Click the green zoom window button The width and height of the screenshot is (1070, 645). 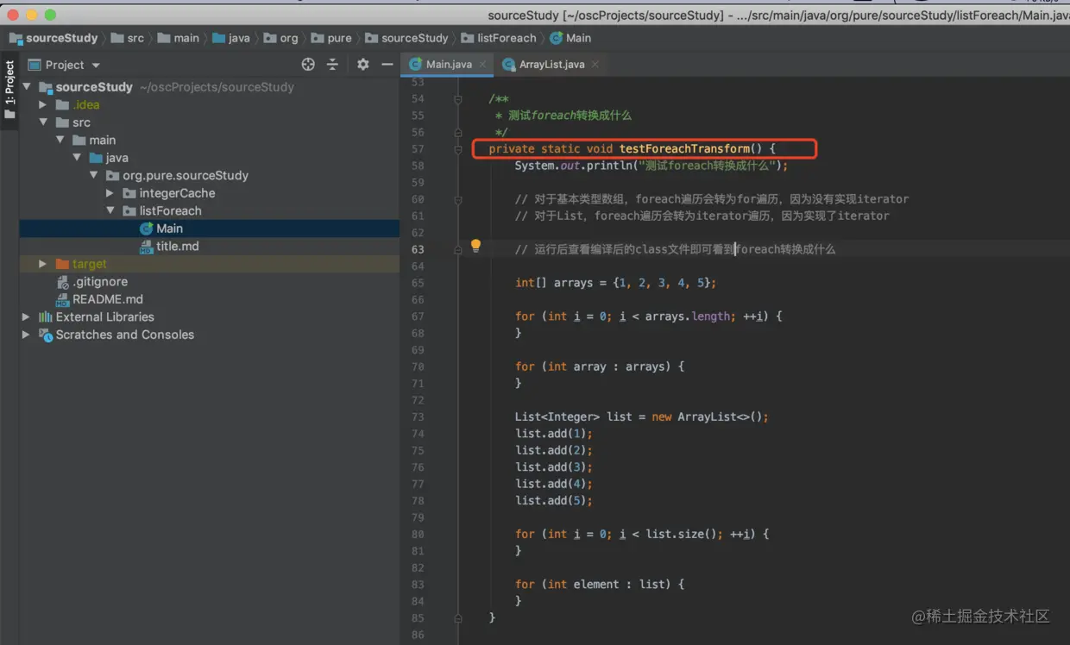[50, 15]
